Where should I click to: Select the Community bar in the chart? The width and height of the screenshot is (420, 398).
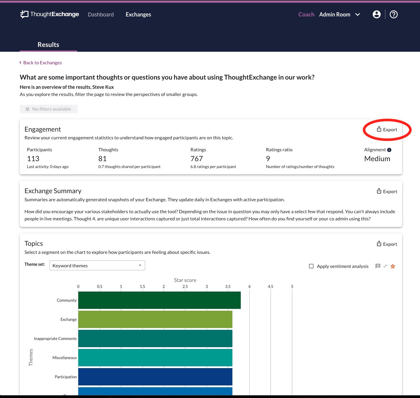pos(160,300)
